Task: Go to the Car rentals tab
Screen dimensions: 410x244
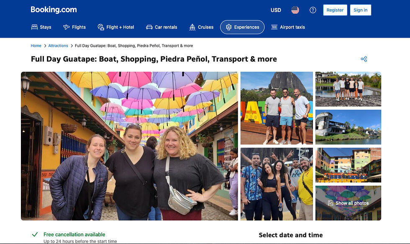Action: (161, 27)
